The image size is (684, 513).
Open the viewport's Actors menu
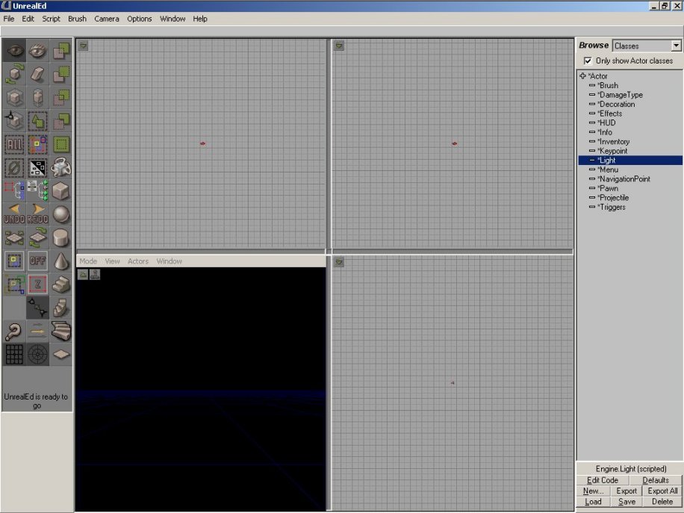tap(138, 261)
